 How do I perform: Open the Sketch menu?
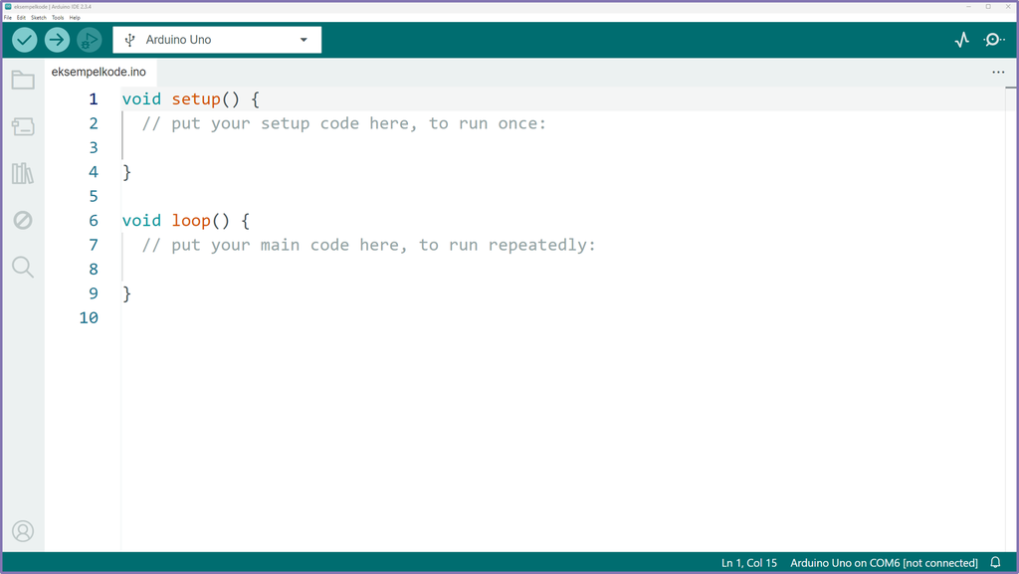[39, 18]
